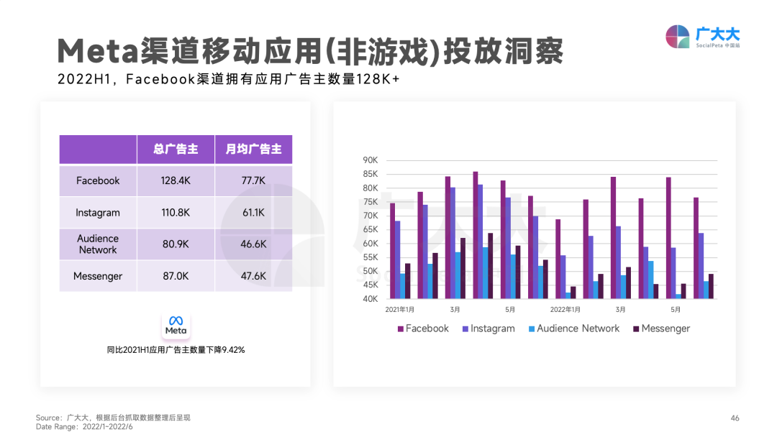Click the Meta logo icon
This screenshot has height=437, width=777.
pos(175,326)
